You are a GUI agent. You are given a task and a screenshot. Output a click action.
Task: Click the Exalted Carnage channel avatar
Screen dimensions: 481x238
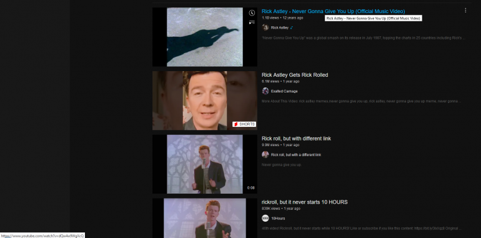pyautogui.click(x=265, y=91)
